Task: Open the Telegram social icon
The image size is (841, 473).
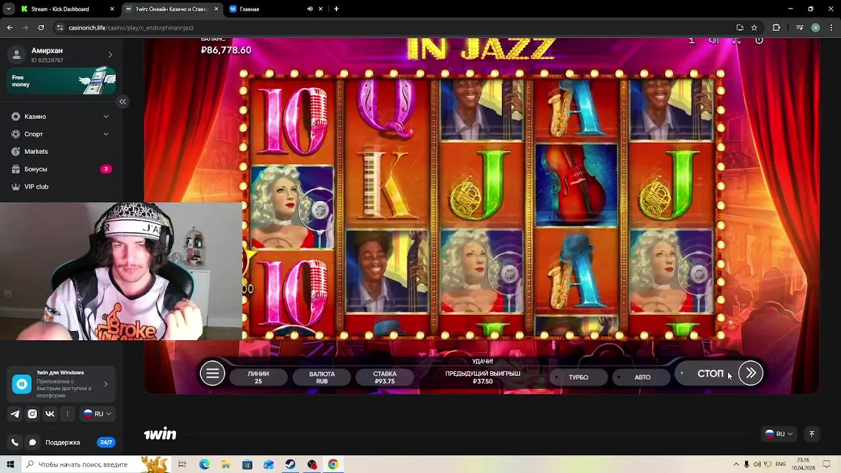Action: click(15, 414)
